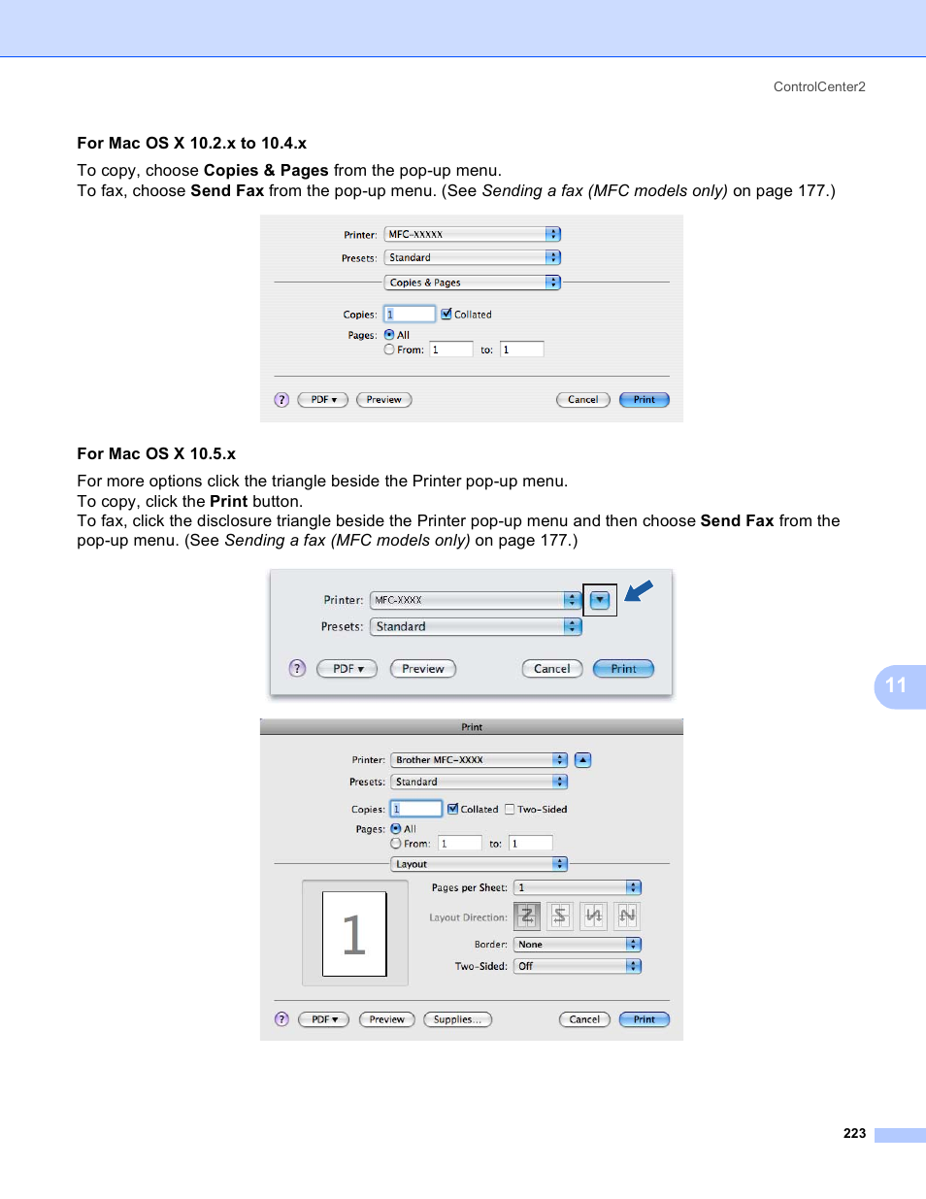Click From page field in expanded Print dialog

point(460,844)
